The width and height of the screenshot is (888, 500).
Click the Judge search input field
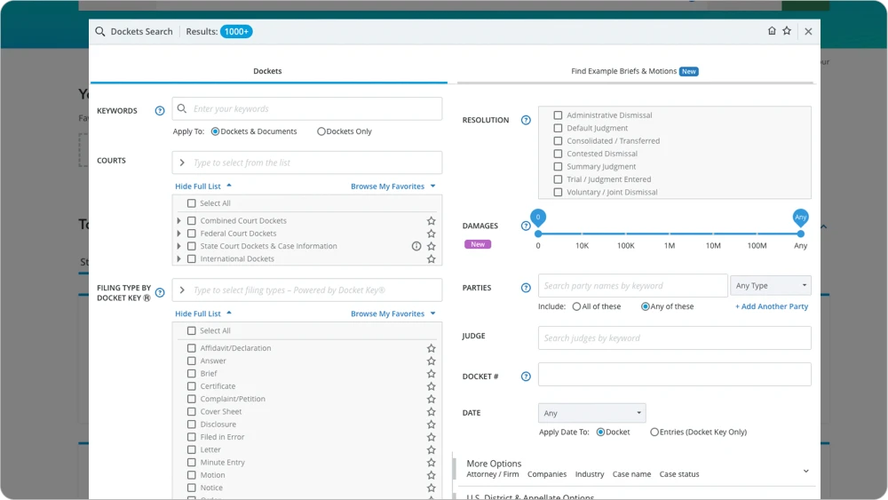coord(674,338)
